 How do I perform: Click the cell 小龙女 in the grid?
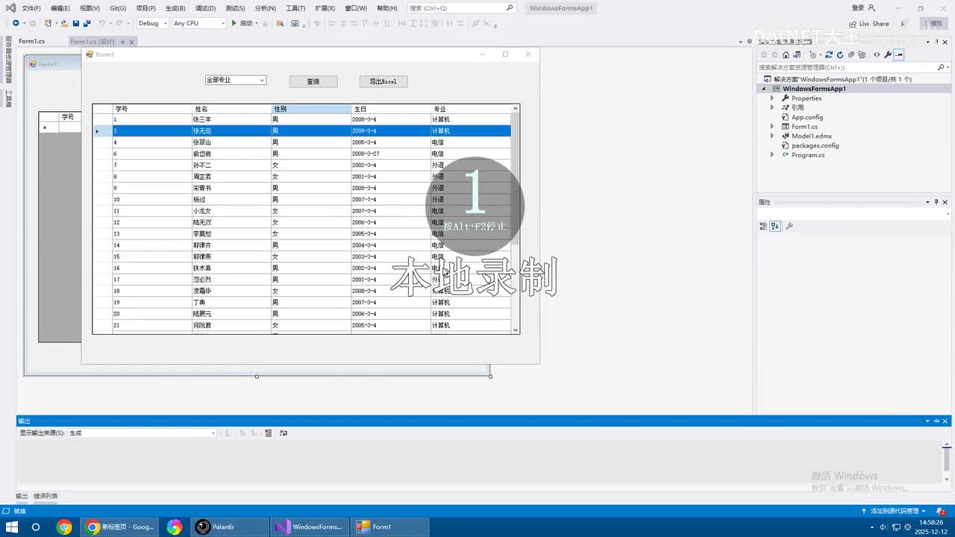pyautogui.click(x=231, y=211)
